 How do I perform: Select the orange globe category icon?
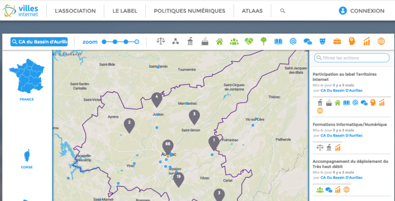pyautogui.click(x=381, y=41)
